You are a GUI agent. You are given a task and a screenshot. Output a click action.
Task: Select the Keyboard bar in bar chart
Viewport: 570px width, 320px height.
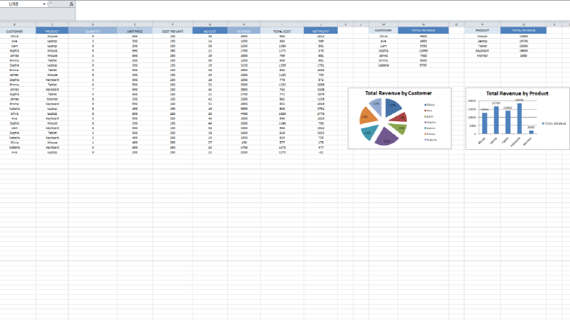pyautogui.click(x=520, y=118)
